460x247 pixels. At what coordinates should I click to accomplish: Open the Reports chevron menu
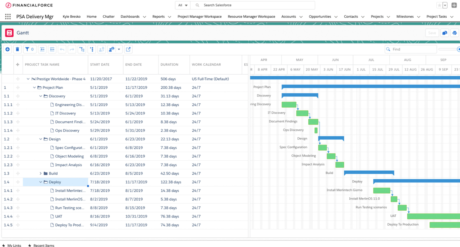(x=169, y=17)
